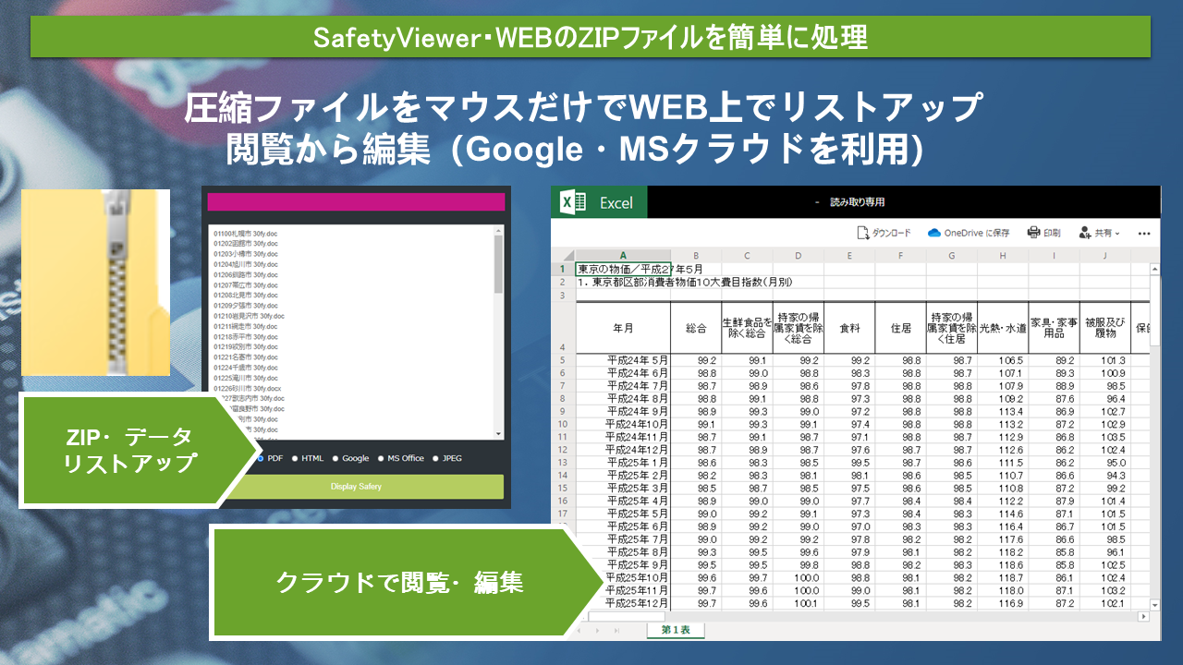Click the Excel horizontal scrollbar thumb

[626, 615]
